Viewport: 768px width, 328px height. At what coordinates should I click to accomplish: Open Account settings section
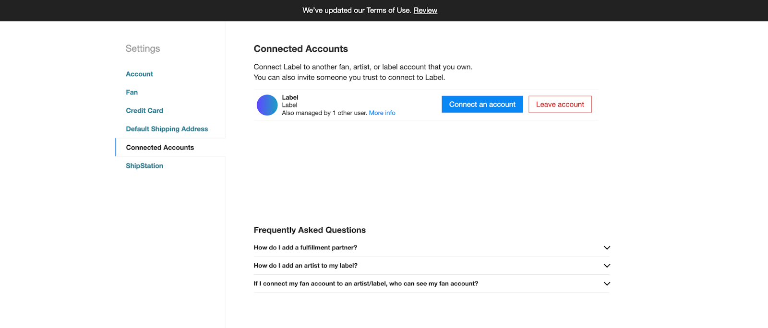tap(139, 74)
